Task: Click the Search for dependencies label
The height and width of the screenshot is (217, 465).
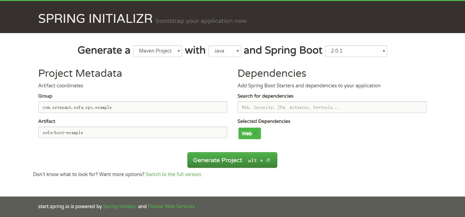Action: click(x=265, y=96)
